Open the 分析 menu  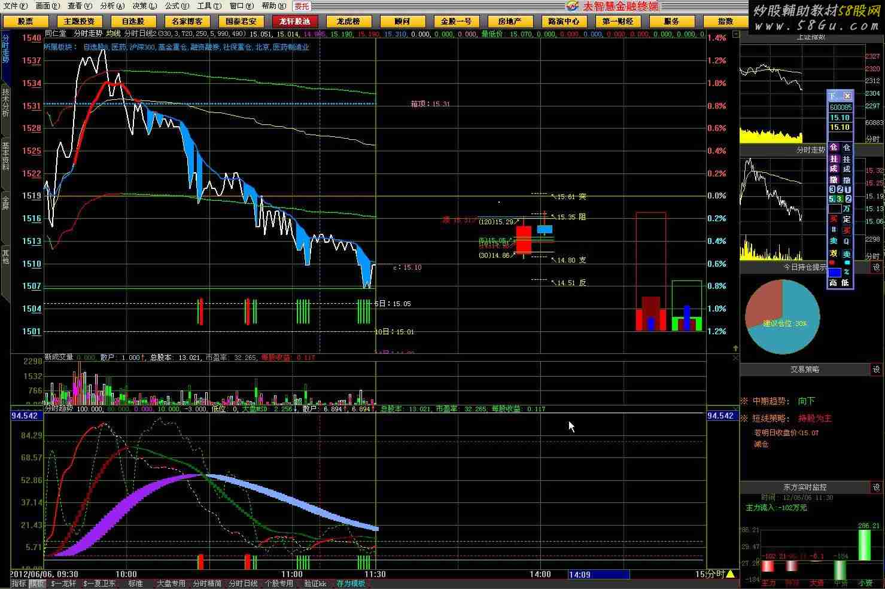pos(112,5)
